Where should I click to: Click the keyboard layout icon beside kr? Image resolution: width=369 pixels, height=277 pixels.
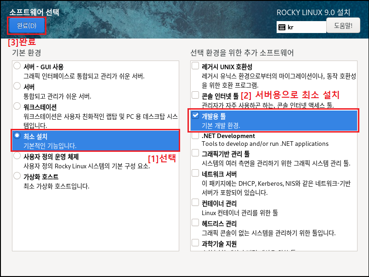tap(282, 27)
